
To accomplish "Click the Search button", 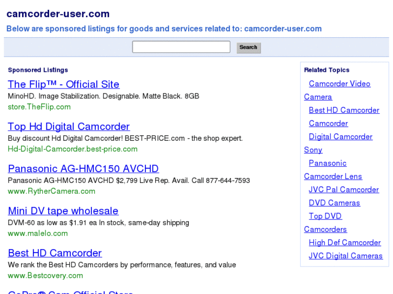I will [x=249, y=47].
